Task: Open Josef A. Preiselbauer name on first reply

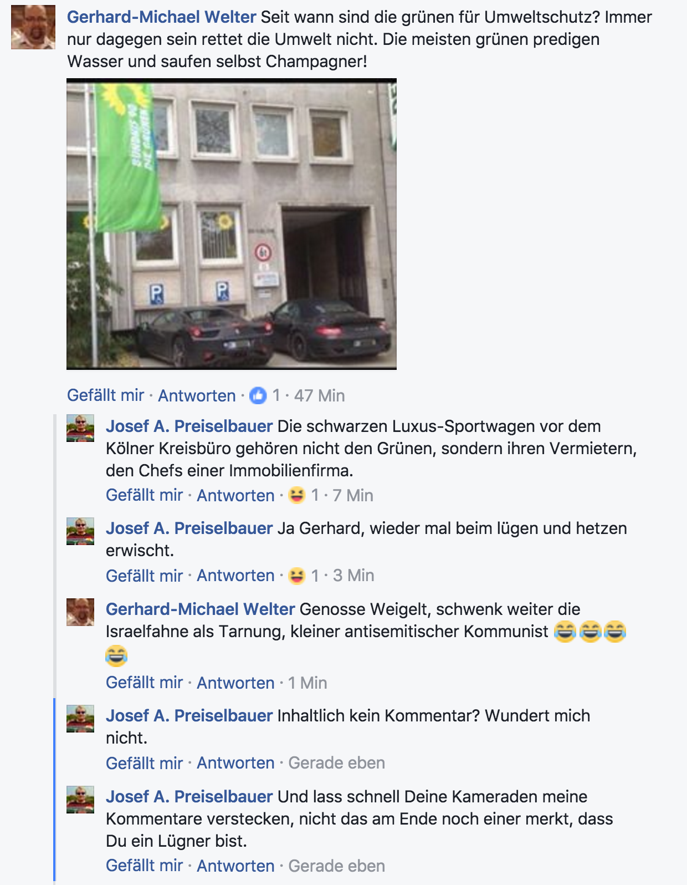Action: pos(189,426)
